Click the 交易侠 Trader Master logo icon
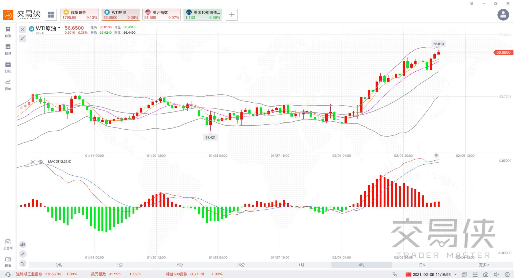This screenshot has width=514, height=278. coord(8,15)
